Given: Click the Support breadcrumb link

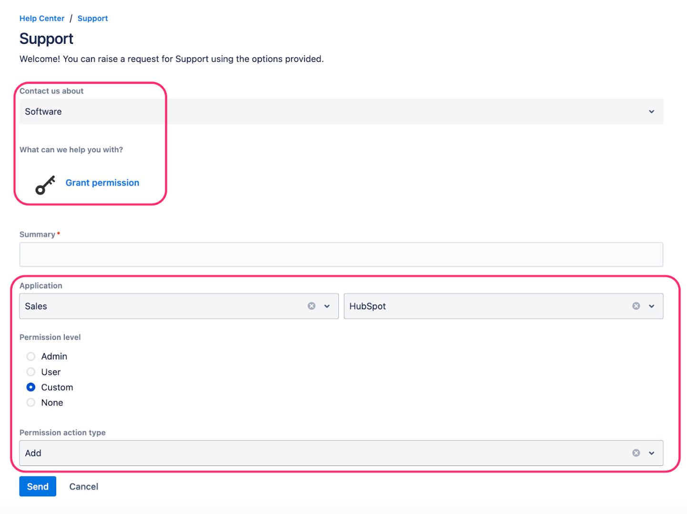Looking at the screenshot, I should (92, 18).
